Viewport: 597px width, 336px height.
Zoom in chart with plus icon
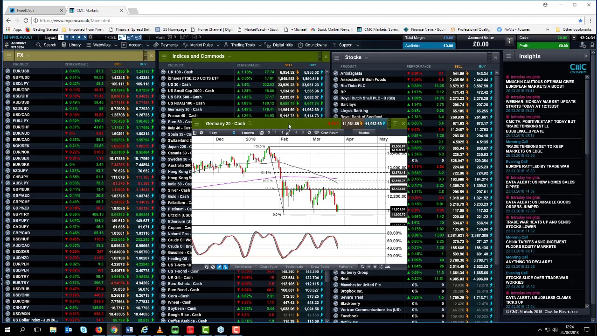[x=375, y=267]
